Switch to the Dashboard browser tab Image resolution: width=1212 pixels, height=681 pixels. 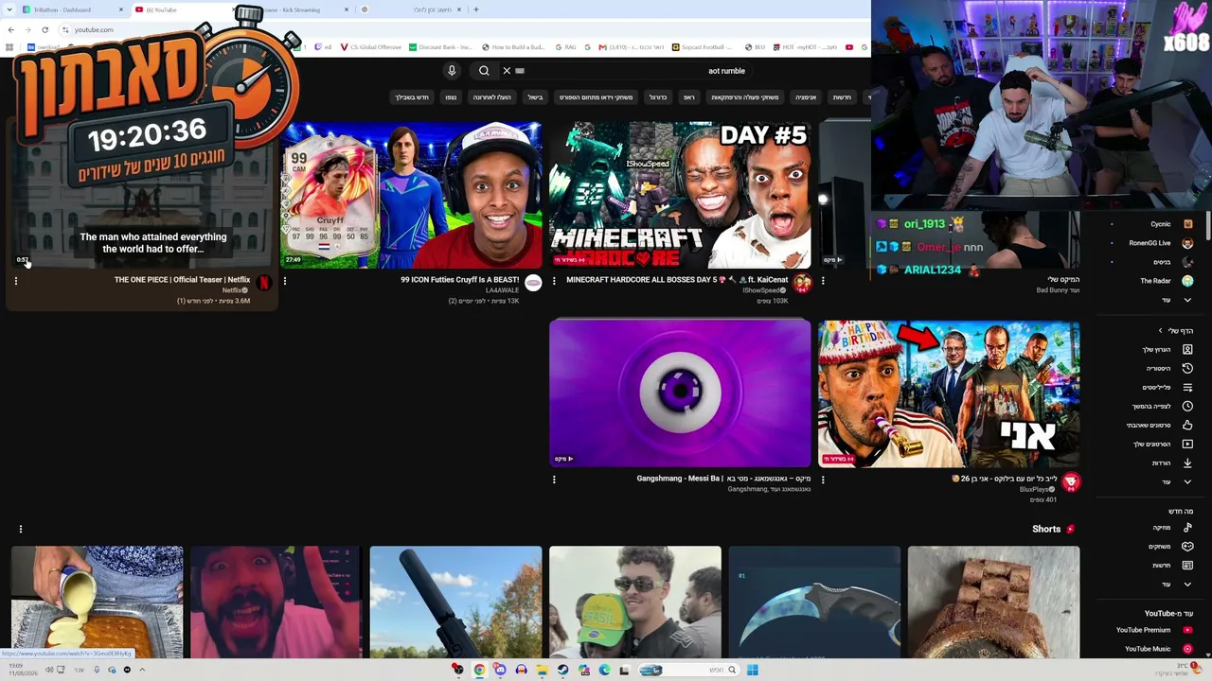click(72, 9)
